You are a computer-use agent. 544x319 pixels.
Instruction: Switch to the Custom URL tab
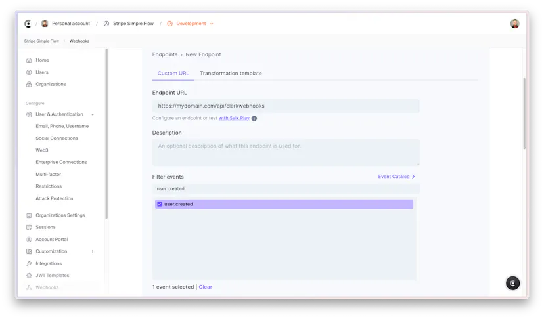173,73
